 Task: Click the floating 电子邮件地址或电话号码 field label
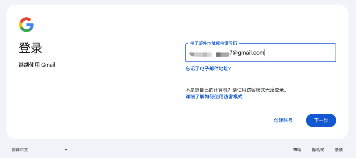pos(213,44)
